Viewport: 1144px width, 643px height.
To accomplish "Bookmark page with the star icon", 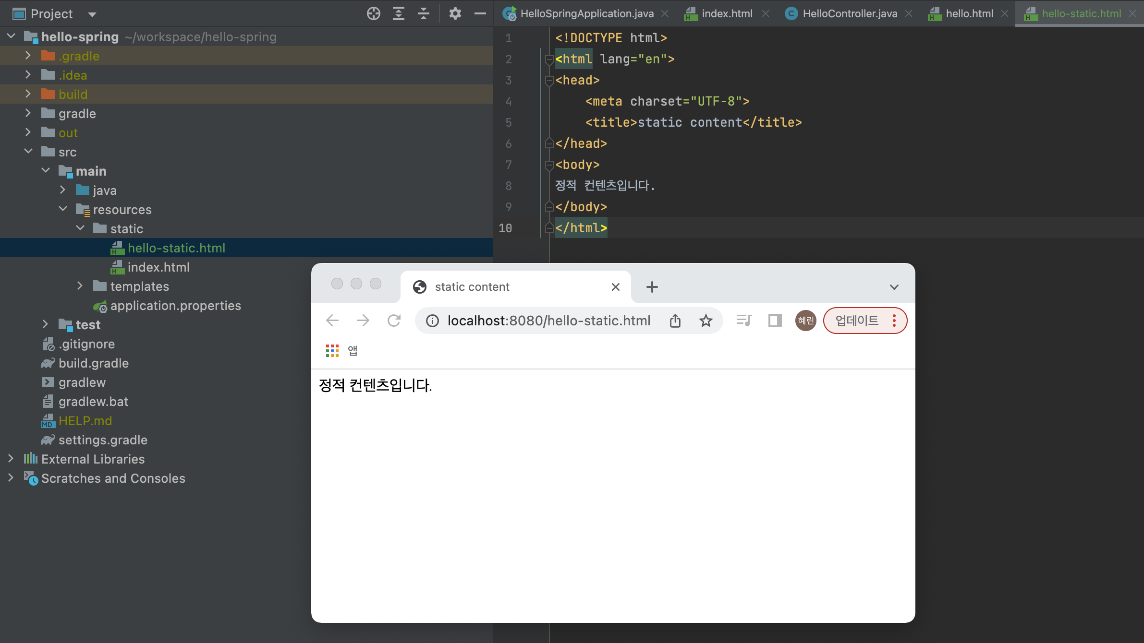I will 706,321.
